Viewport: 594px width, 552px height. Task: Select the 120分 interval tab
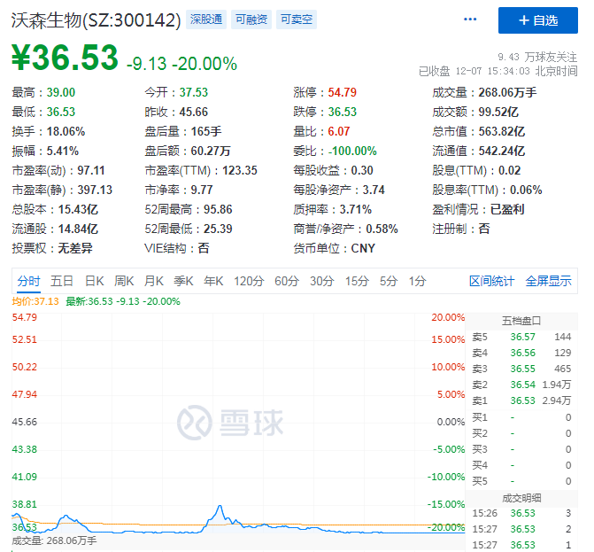pyautogui.click(x=249, y=281)
